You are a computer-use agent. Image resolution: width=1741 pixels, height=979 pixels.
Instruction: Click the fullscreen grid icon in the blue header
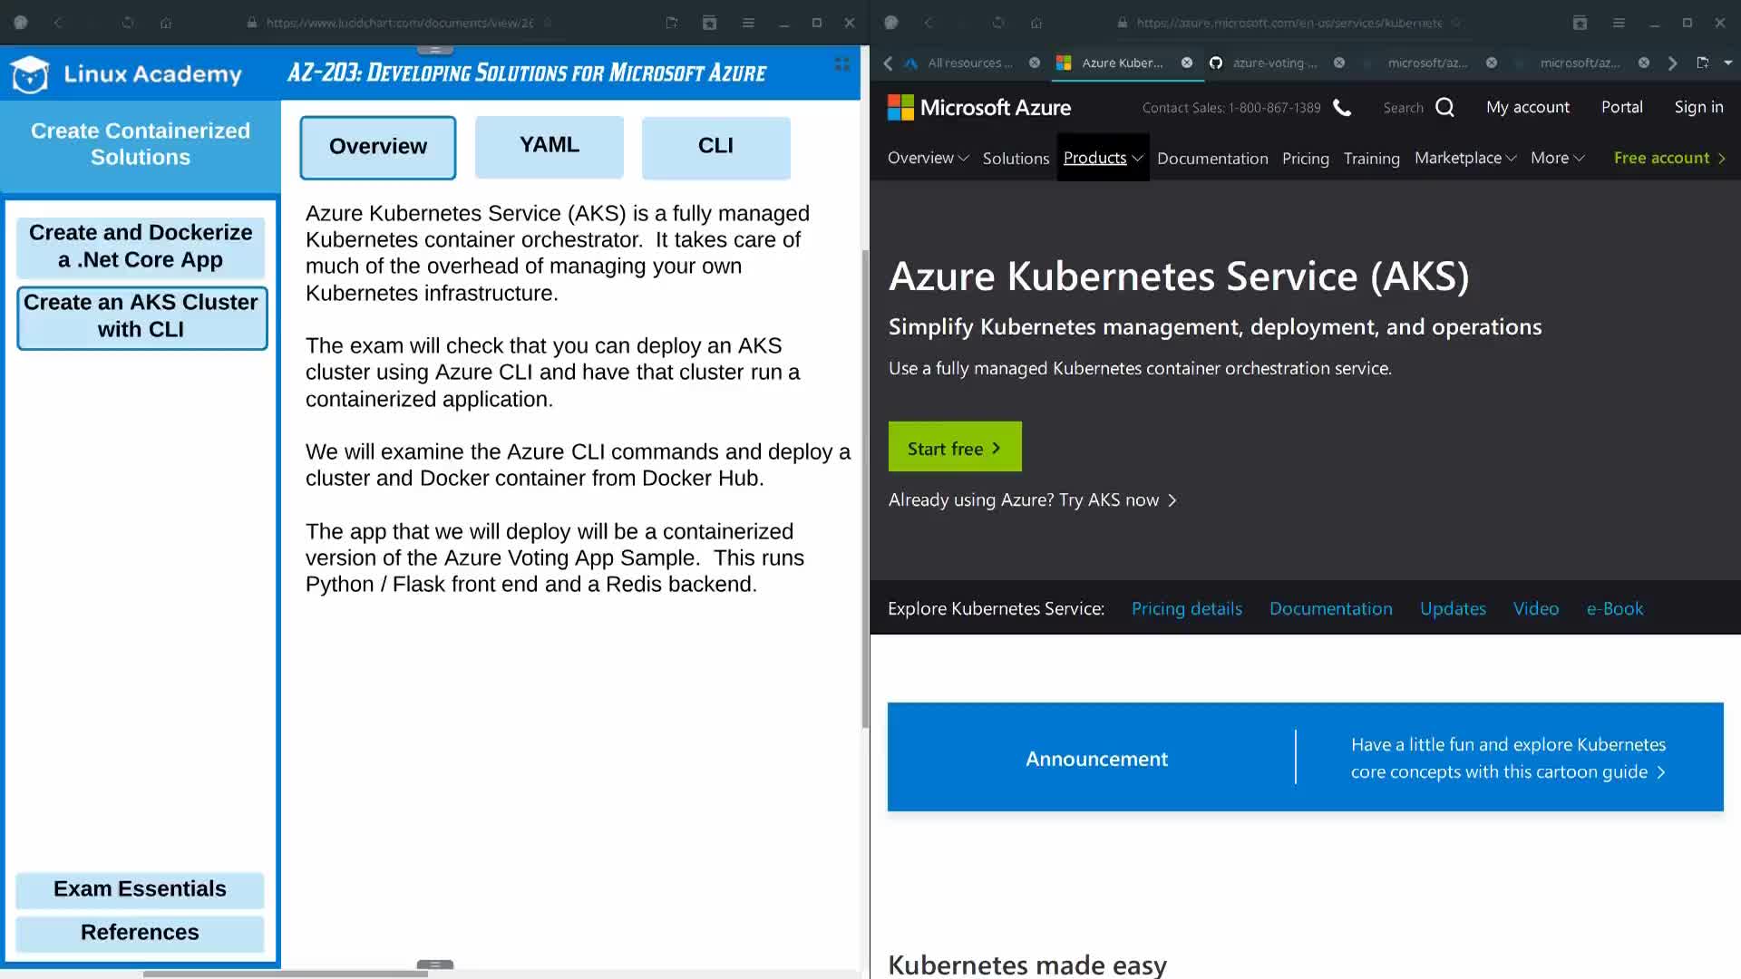coord(841,63)
